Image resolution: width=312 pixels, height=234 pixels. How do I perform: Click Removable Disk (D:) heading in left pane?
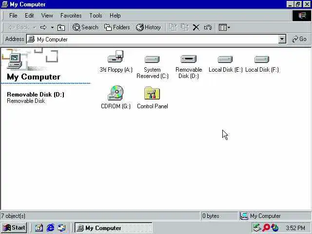(x=36, y=94)
